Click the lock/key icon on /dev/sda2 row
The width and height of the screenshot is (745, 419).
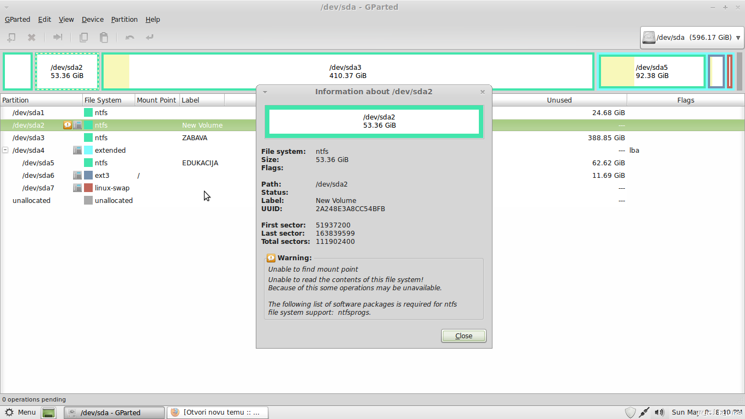[x=77, y=125]
